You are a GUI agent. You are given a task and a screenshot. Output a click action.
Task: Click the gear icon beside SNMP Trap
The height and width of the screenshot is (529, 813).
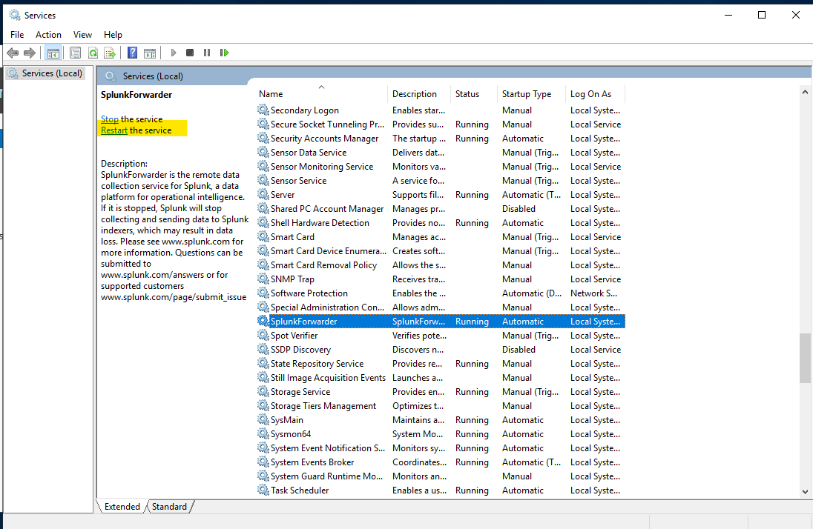[x=263, y=279]
